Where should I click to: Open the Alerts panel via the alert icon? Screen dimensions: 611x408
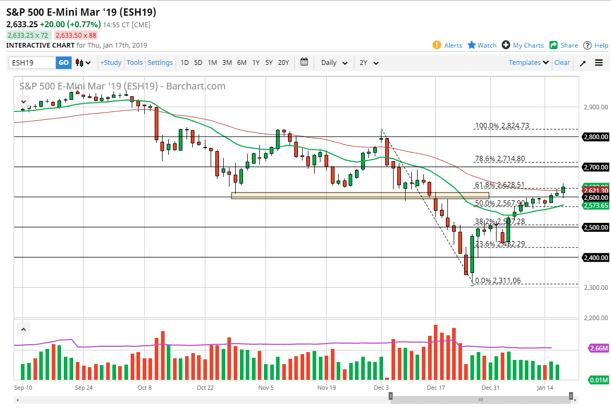point(438,45)
